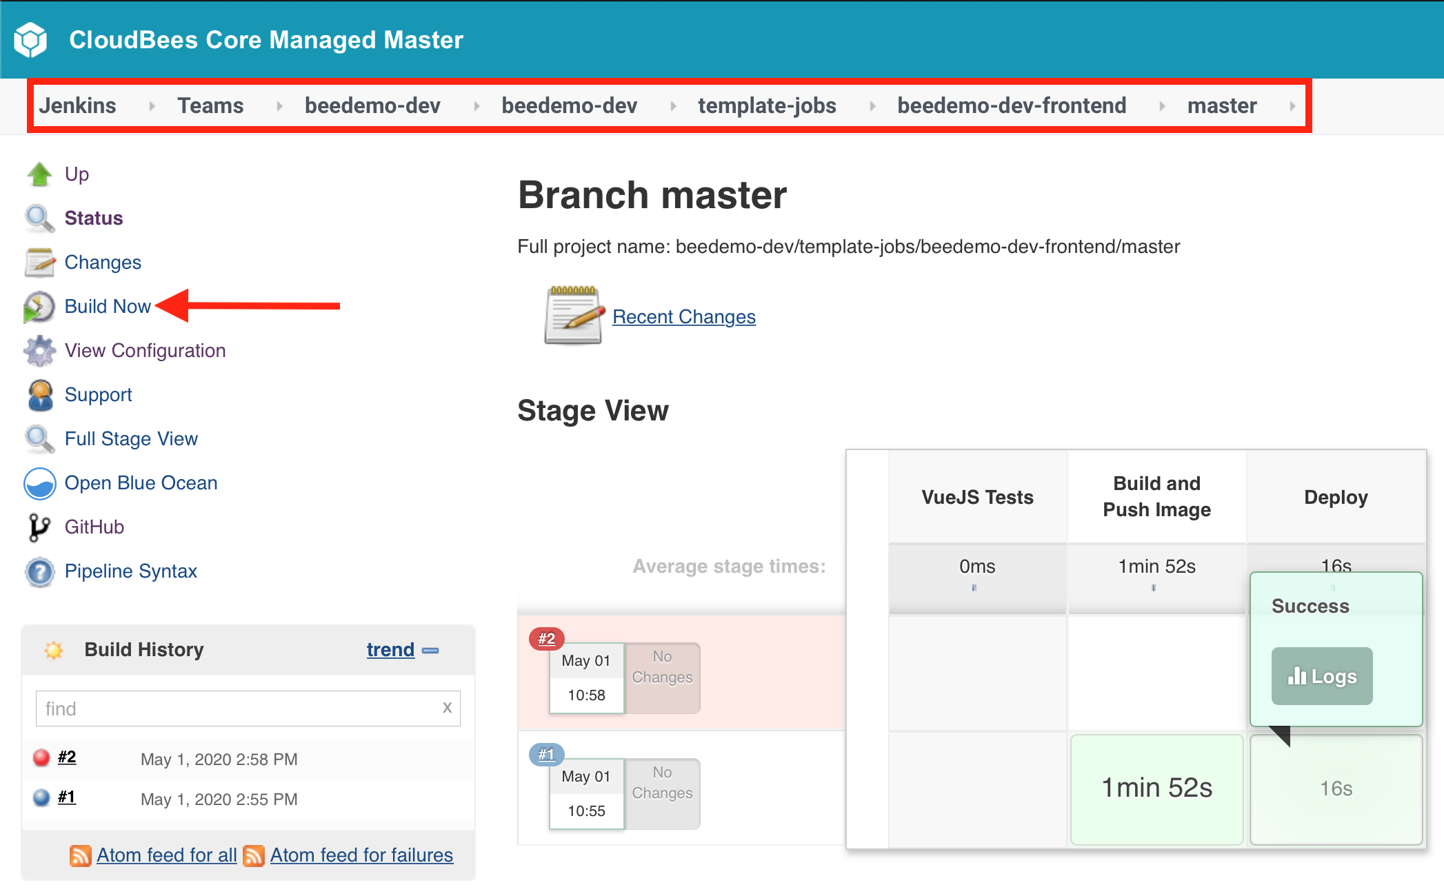Click the Build History sun weather icon
Screen dimensions: 1444x896
coord(53,650)
